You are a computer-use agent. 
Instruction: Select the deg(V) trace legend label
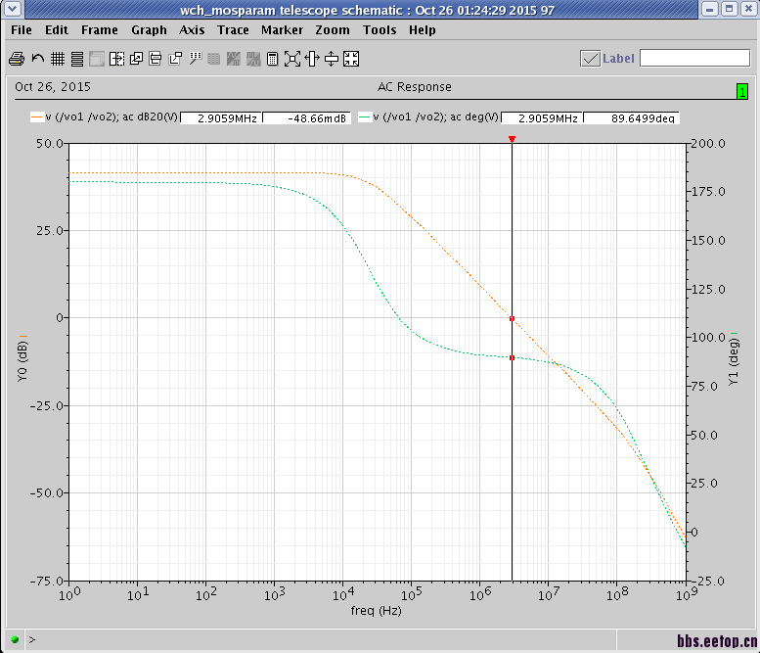point(435,117)
